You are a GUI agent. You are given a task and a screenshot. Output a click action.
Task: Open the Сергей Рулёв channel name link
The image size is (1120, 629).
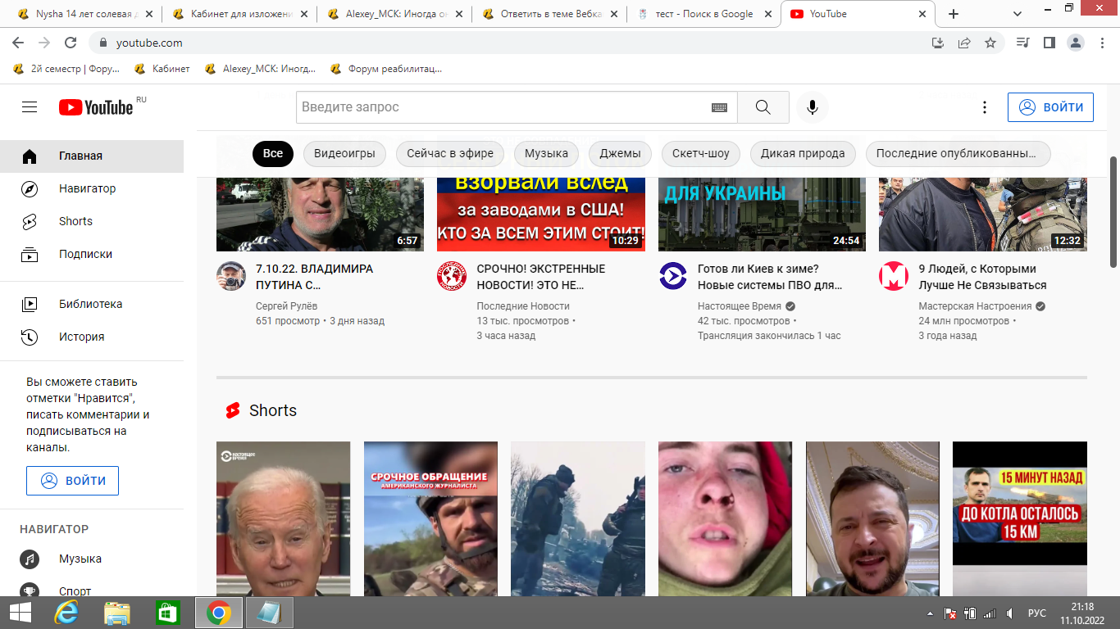click(x=289, y=306)
